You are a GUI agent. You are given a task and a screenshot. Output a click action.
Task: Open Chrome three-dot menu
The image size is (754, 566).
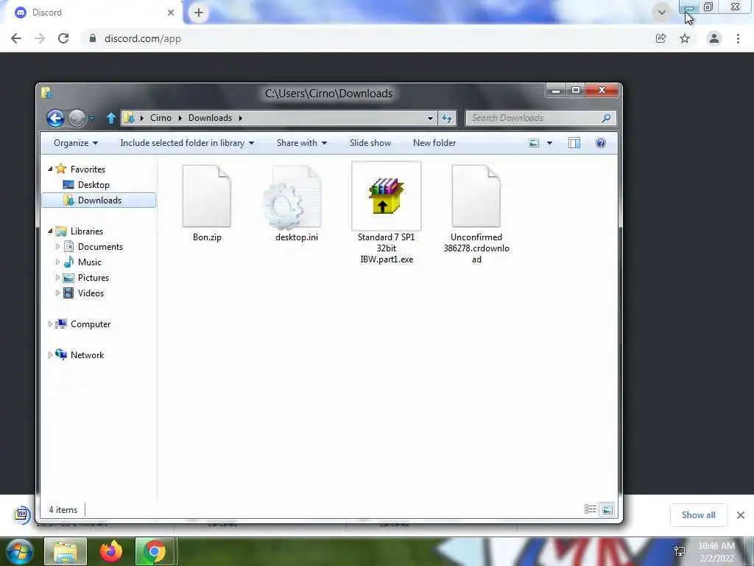pos(738,38)
